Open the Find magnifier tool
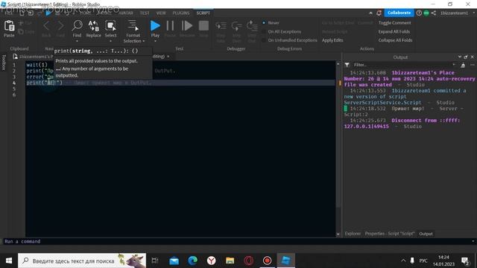477x268 pixels. click(77, 26)
